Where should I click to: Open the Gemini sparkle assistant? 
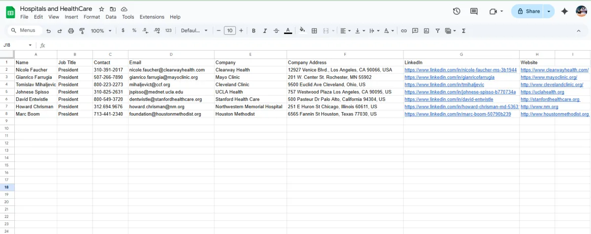click(565, 11)
